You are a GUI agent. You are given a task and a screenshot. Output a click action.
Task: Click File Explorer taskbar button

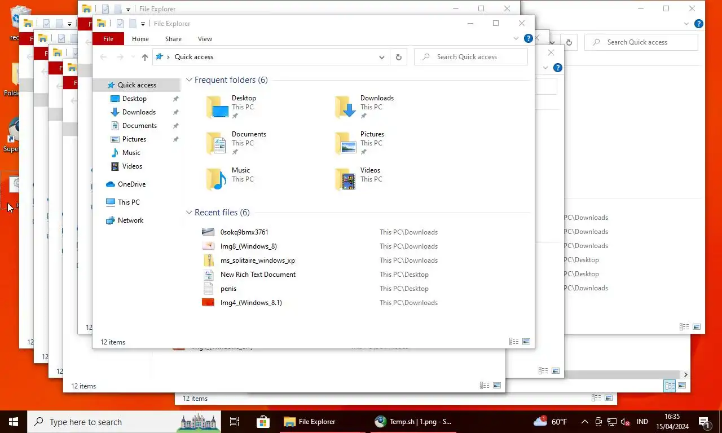(x=322, y=422)
